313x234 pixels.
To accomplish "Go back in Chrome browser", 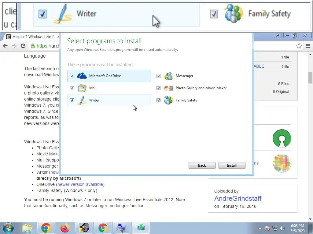I will coord(6,46).
